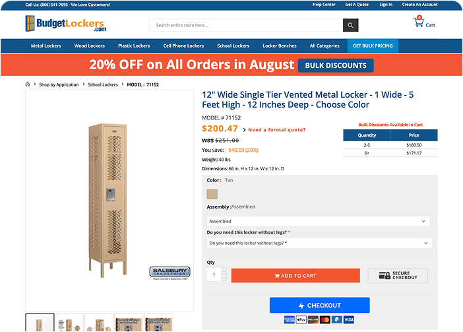This screenshot has height=332, width=463.
Task: Decrease quantity with the down arrow
Action: pos(224,278)
